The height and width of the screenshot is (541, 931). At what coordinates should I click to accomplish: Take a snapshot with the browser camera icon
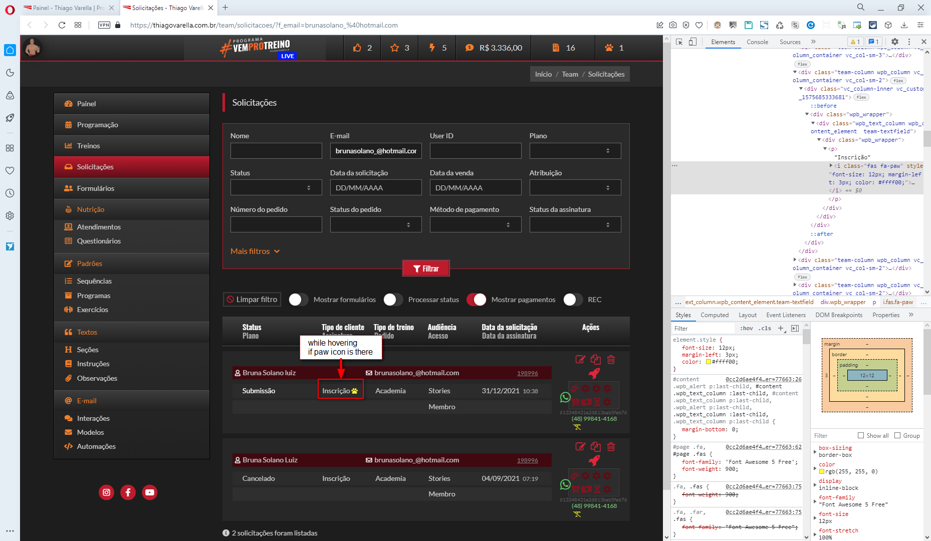pyautogui.click(x=673, y=25)
